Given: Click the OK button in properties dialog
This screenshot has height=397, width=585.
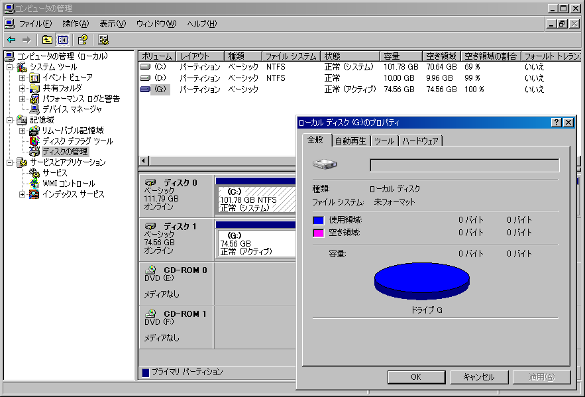Looking at the screenshot, I should (415, 376).
